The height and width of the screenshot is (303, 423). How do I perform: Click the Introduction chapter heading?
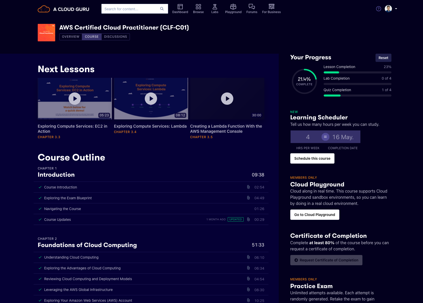coord(56,175)
